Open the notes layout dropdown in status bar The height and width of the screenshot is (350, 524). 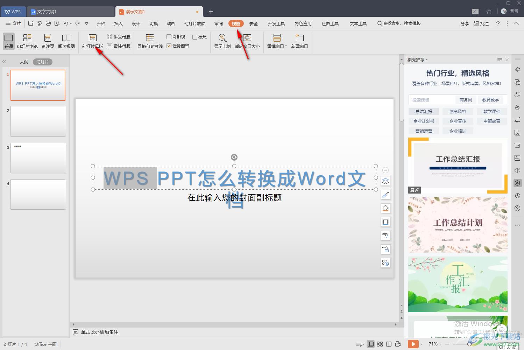coord(360,344)
